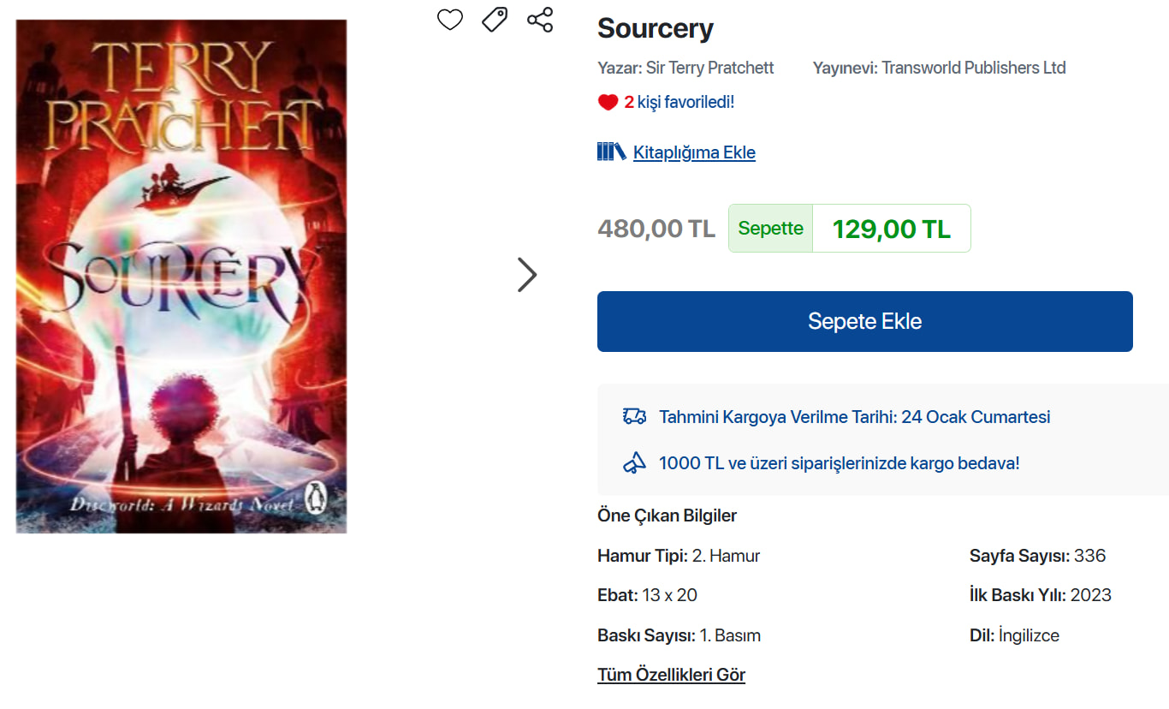
Task: Add book to favorites with heart outline icon
Action: point(450,20)
